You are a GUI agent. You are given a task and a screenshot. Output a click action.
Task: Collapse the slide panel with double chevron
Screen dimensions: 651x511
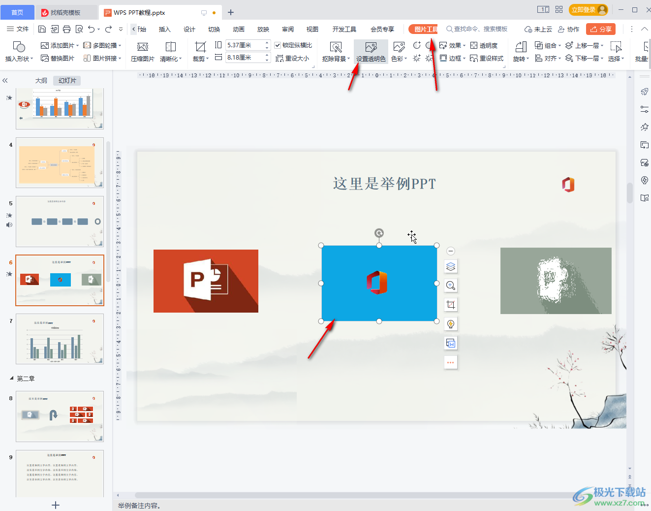pyautogui.click(x=5, y=80)
